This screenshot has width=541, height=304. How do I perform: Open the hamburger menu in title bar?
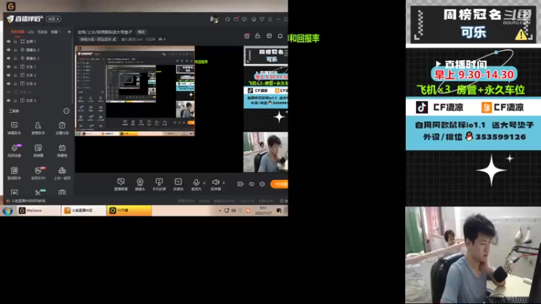pyautogui.click(x=270, y=20)
